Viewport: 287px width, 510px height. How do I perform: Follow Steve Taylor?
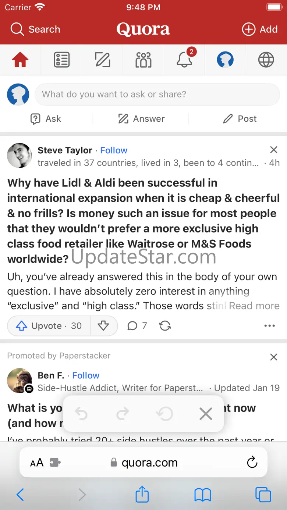[114, 150]
